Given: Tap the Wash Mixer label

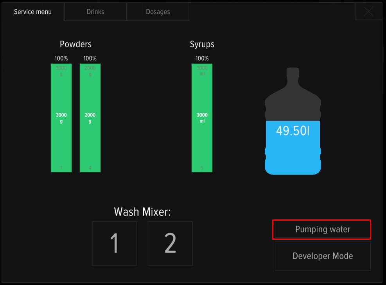Looking at the screenshot, I should click(x=142, y=212).
